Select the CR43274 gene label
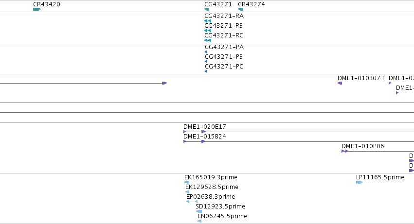Viewport: 414px width, 224px height. (x=252, y=4)
